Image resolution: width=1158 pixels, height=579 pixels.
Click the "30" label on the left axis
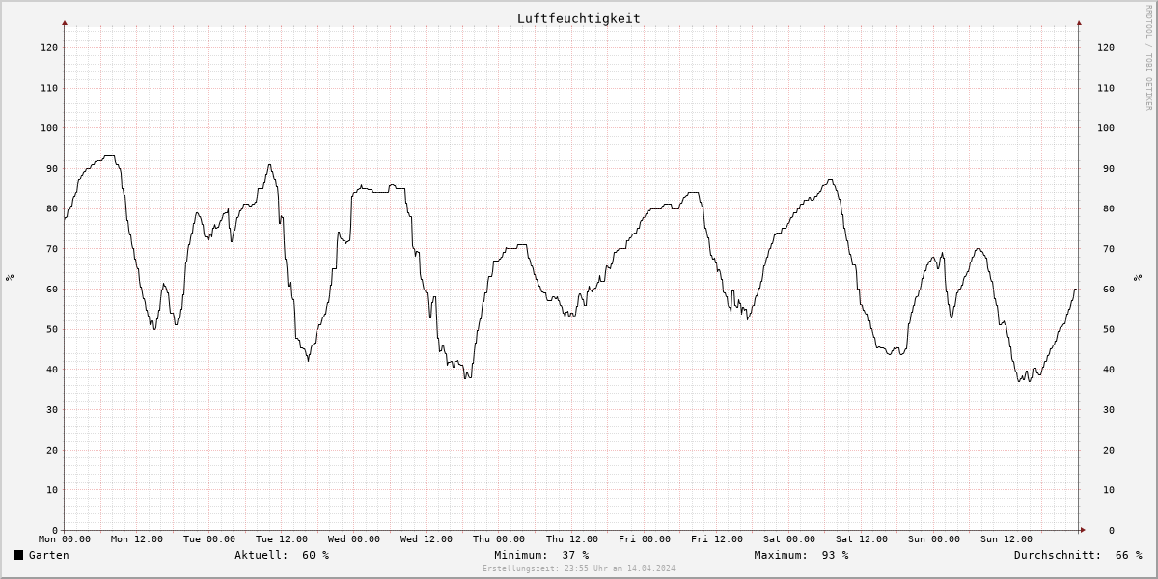click(x=53, y=410)
